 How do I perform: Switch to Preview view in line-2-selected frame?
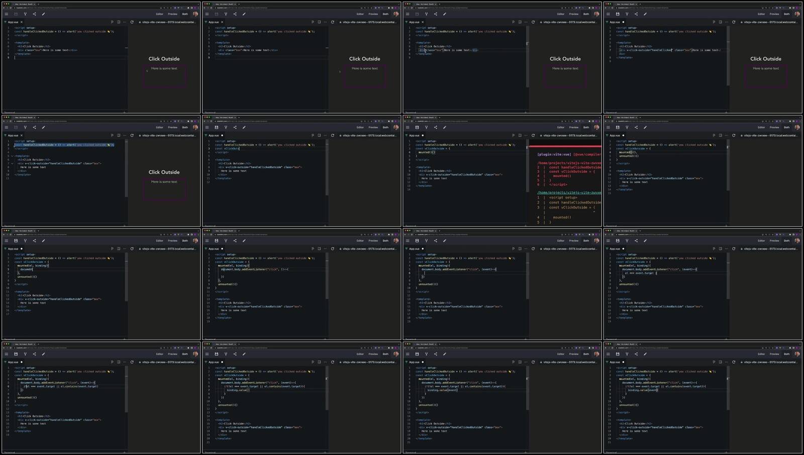coord(173,128)
